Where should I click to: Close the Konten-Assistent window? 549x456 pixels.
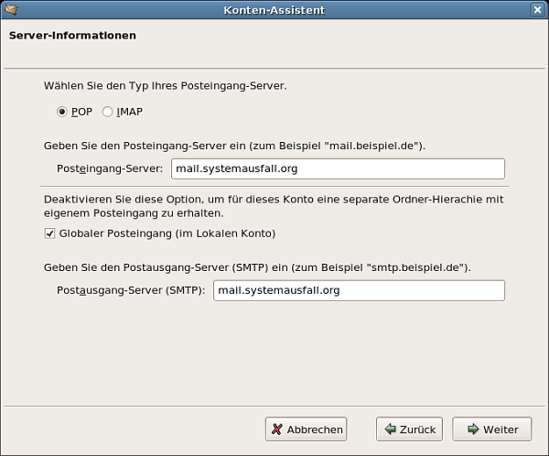[537, 9]
